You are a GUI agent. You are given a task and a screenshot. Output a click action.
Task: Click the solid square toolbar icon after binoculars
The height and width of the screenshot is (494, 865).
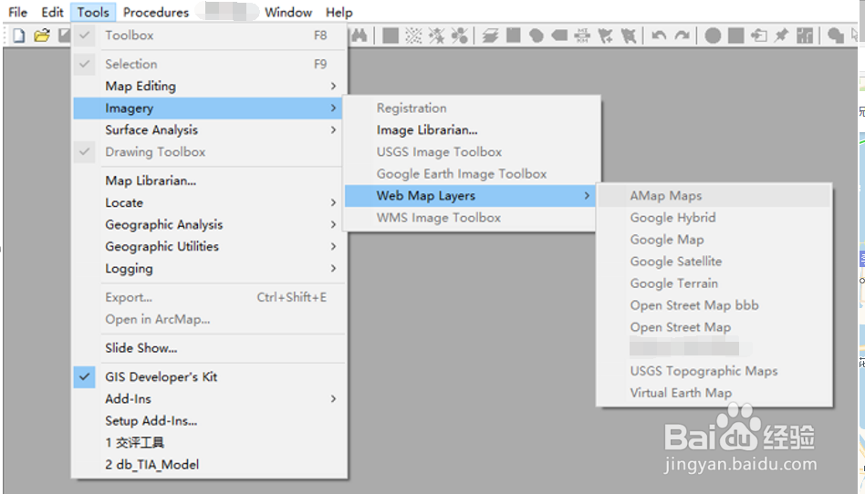click(x=391, y=36)
